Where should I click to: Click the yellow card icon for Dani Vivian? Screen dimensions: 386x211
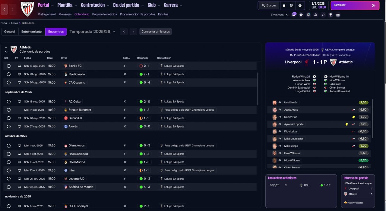point(353,117)
